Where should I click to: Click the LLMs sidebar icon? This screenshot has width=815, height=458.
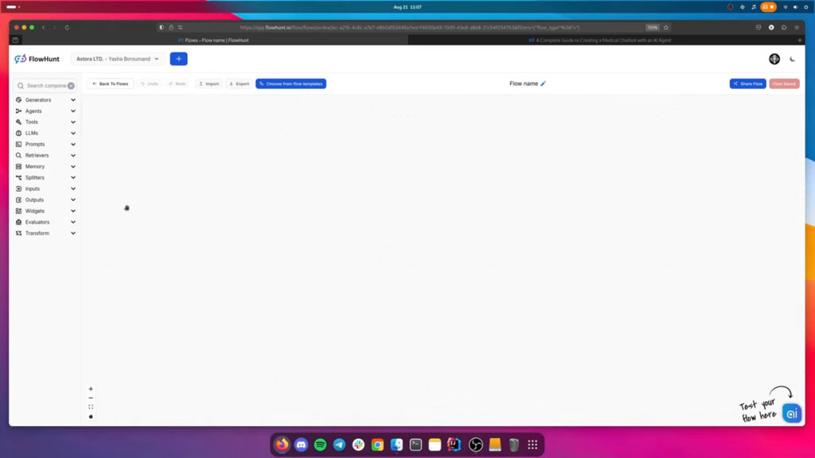click(x=19, y=133)
